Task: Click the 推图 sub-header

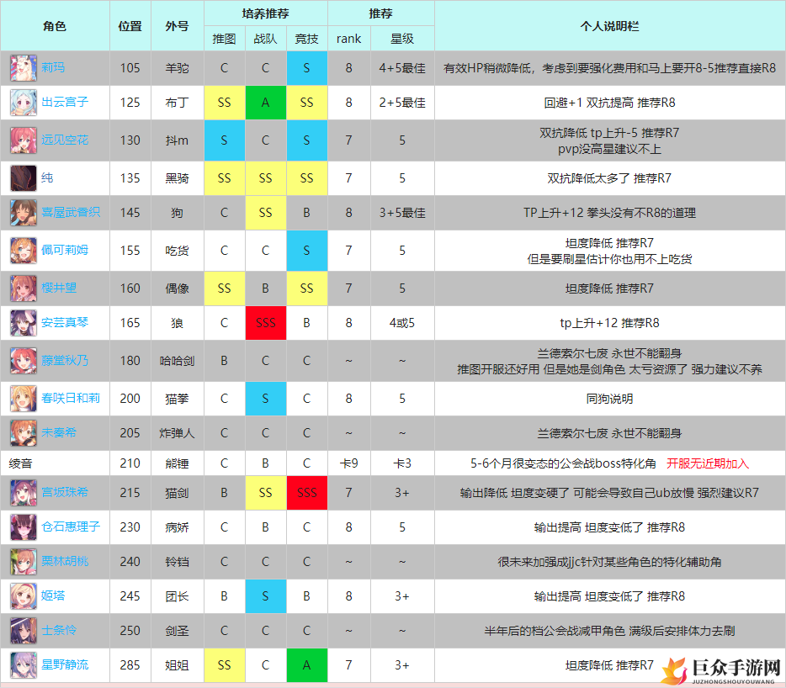Action: (225, 39)
